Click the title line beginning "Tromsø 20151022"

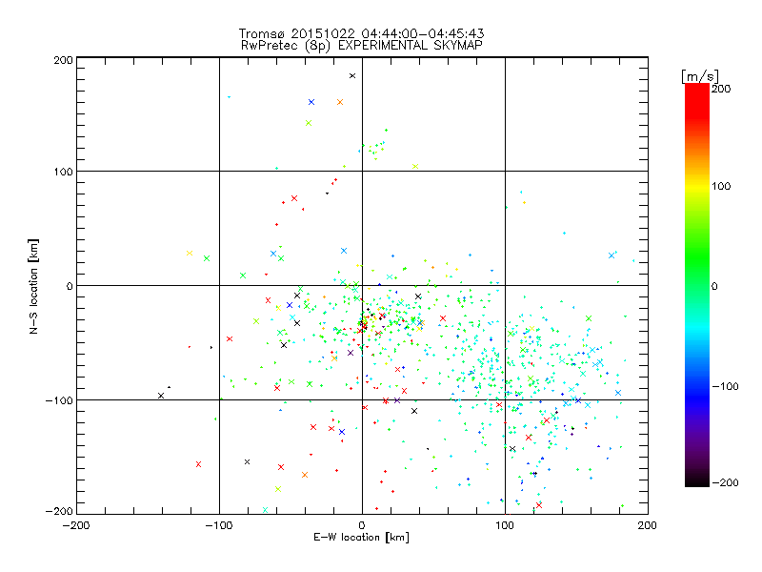361,33
